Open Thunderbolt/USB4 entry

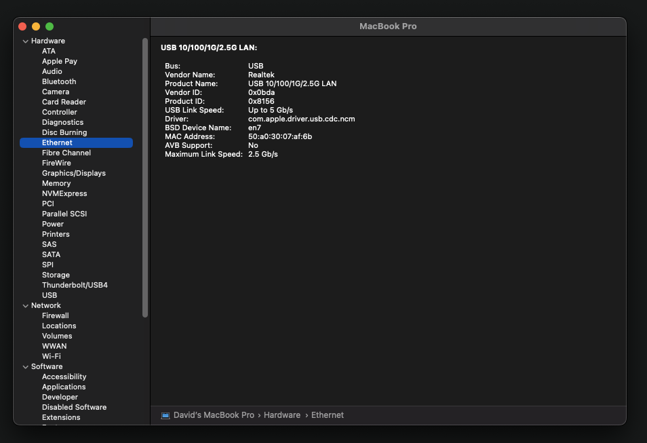75,286
